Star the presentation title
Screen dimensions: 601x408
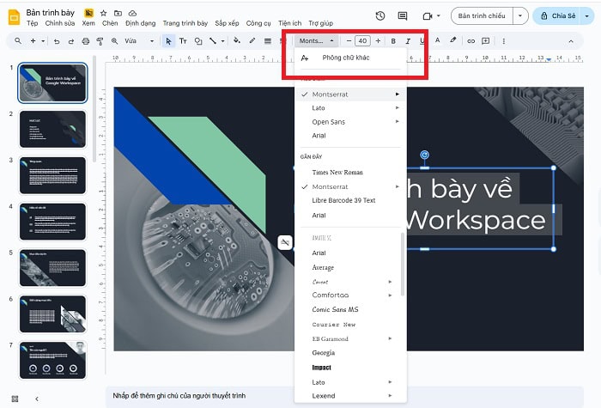(x=104, y=14)
